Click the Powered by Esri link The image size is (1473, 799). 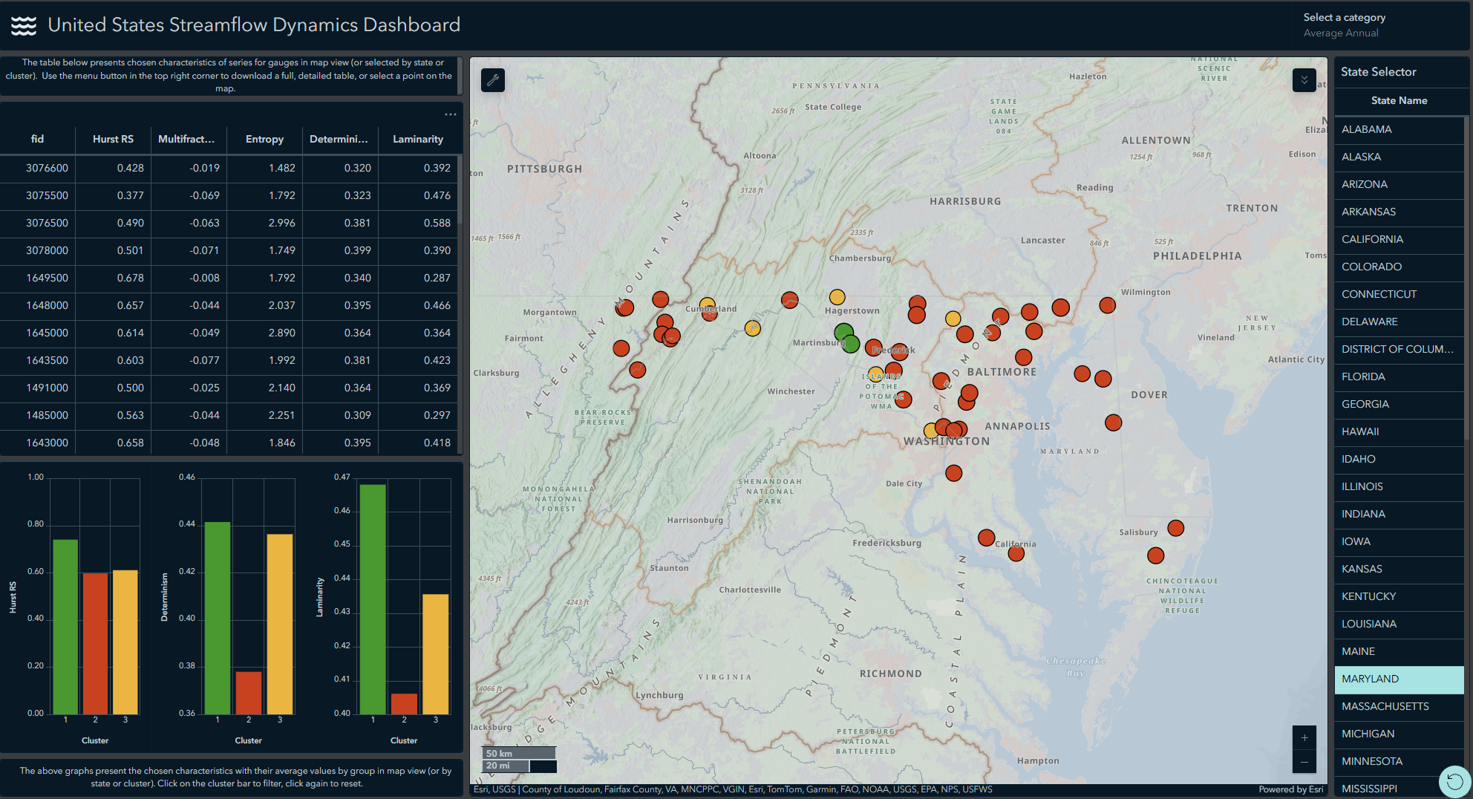[1290, 789]
